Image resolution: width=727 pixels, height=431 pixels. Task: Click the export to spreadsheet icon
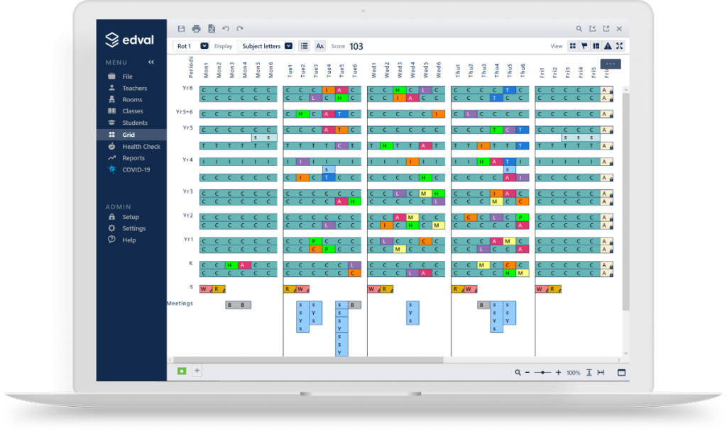212,28
